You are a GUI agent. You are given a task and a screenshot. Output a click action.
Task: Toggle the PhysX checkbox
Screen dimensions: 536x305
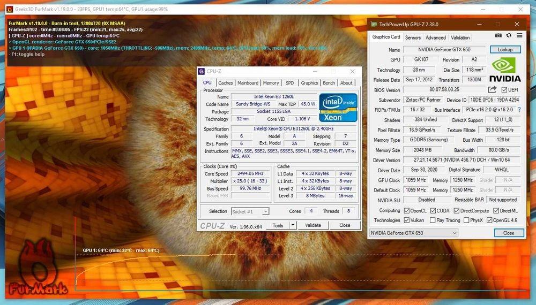(466, 220)
